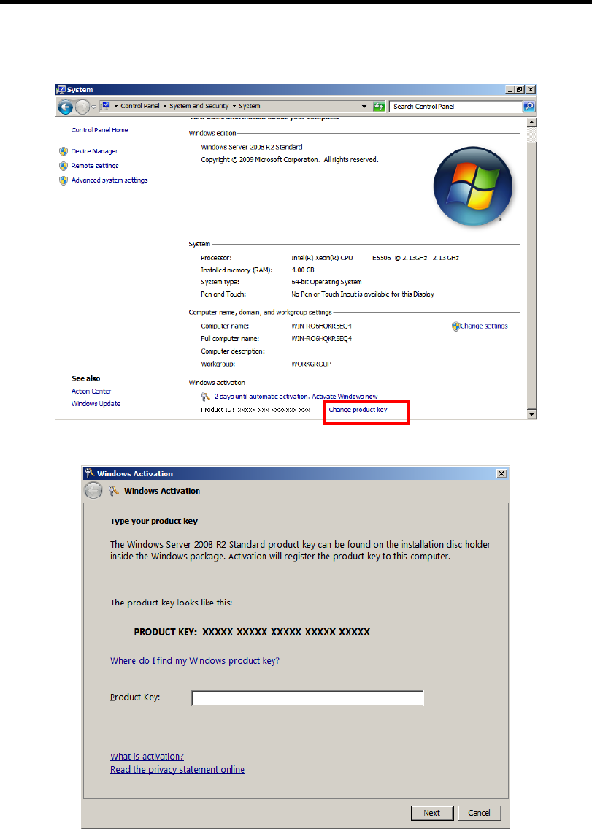
Task: Click the 'Windows Server 2008 R2 Standard' edition text
Action: click(x=252, y=147)
